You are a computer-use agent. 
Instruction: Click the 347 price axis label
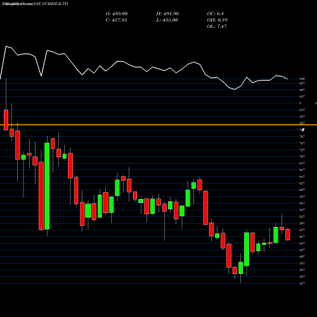[302, 276]
